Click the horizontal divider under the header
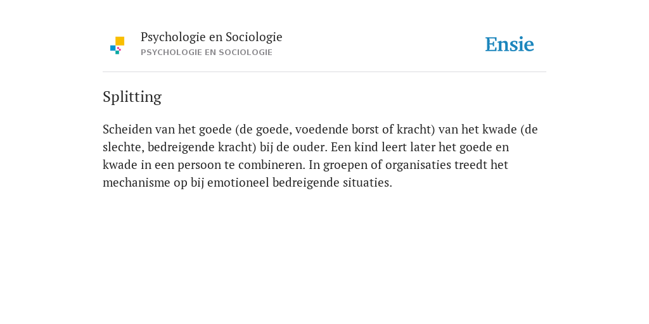The width and height of the screenshot is (649, 324). [324, 72]
